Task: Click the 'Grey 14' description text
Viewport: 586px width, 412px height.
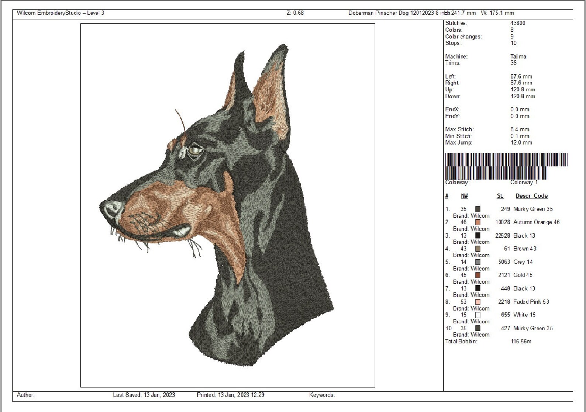Action: [x=523, y=262]
